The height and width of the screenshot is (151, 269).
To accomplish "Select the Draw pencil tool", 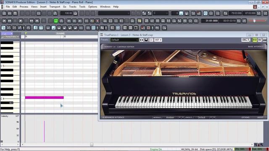I will point(9,28).
